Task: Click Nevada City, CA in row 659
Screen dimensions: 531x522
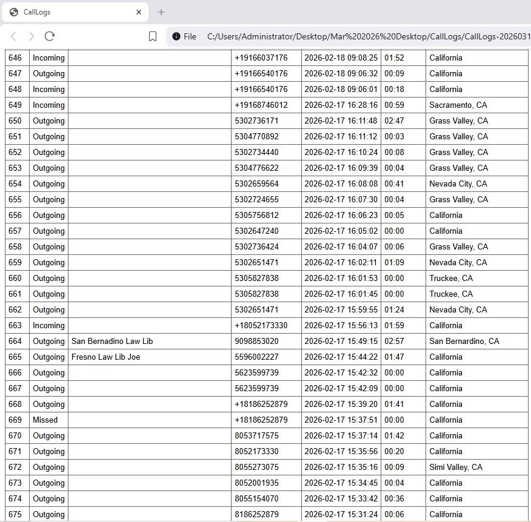Action: click(458, 263)
